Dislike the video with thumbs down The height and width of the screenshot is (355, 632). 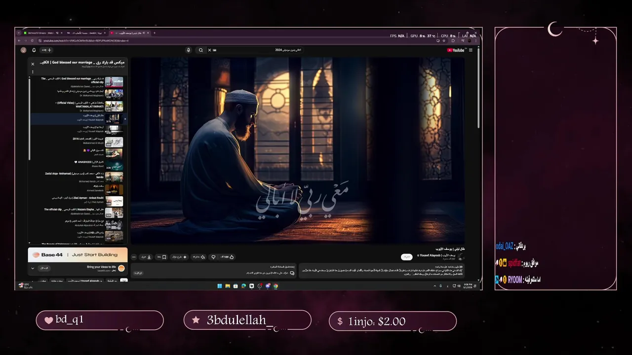tap(213, 257)
